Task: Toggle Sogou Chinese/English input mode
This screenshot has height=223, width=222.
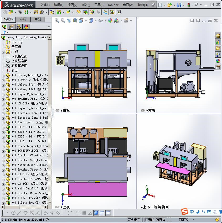Action: 192,212
